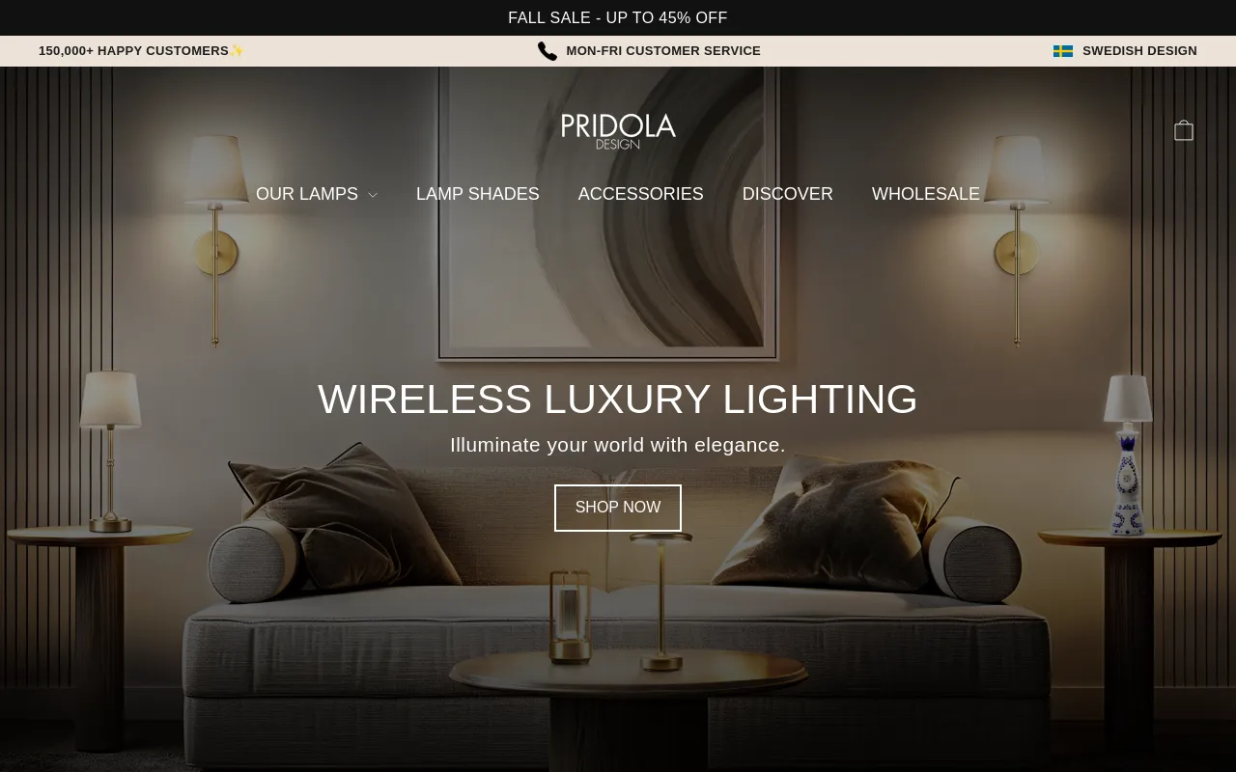This screenshot has height=772, width=1236.
Task: Click the Wireless Luxury Lighting headline
Action: (x=618, y=400)
